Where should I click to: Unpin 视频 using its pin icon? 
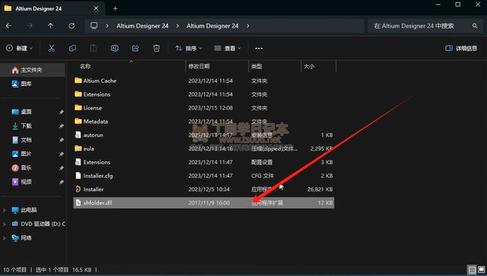pos(62,182)
